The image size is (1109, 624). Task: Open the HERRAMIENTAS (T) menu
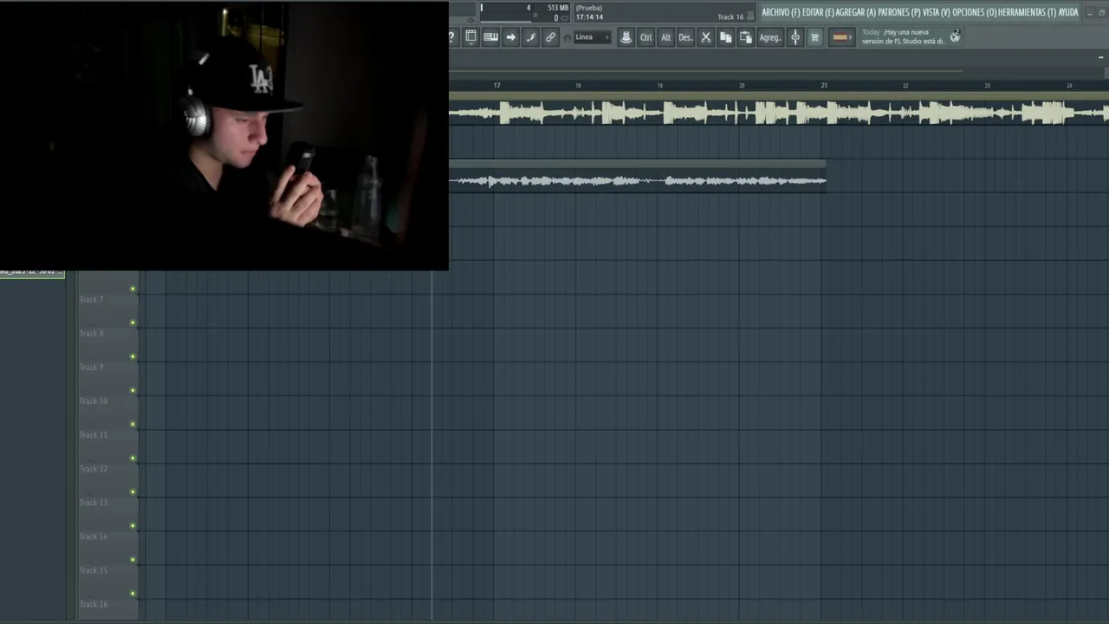coord(1027,12)
